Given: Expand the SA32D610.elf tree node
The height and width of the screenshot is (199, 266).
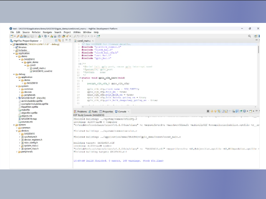Looking at the screenshot, I should pyautogui.click(x=17, y=98).
